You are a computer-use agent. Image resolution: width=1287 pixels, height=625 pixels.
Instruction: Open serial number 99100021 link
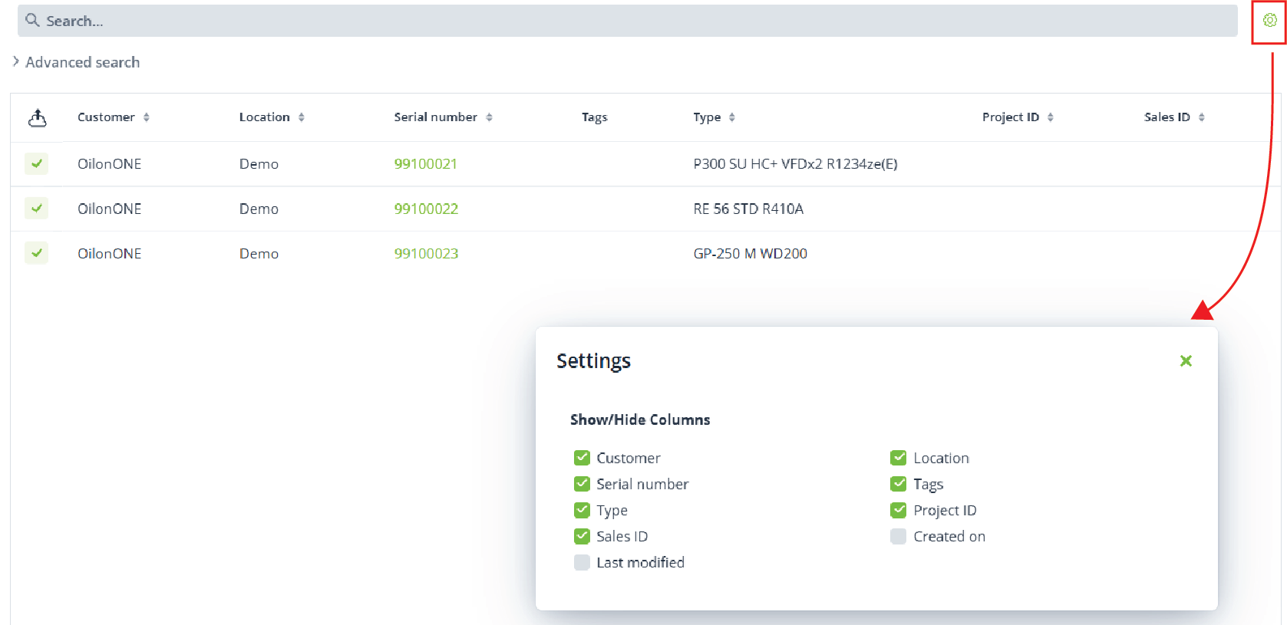pyautogui.click(x=425, y=163)
